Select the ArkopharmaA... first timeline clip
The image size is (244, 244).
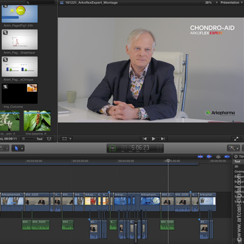(12, 202)
